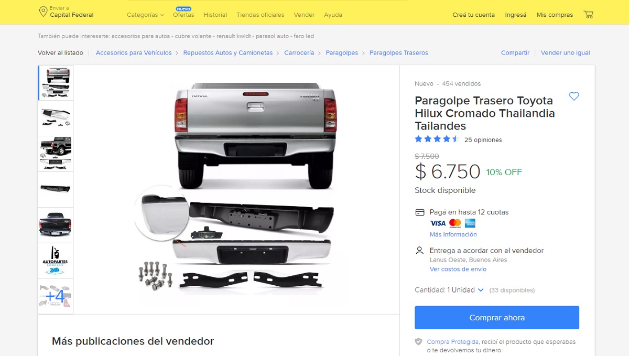This screenshot has width=629, height=356.
Task: Show more photos via +4 thumbnail
Action: pyautogui.click(x=55, y=296)
